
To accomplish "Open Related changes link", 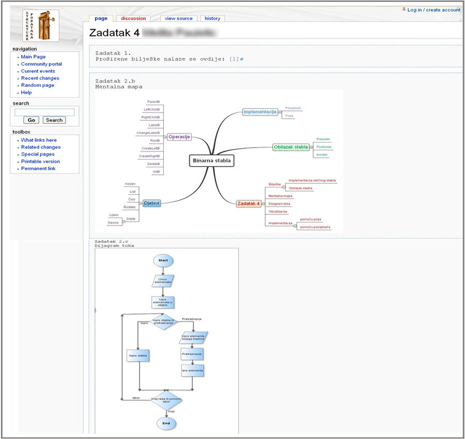I will [x=41, y=147].
